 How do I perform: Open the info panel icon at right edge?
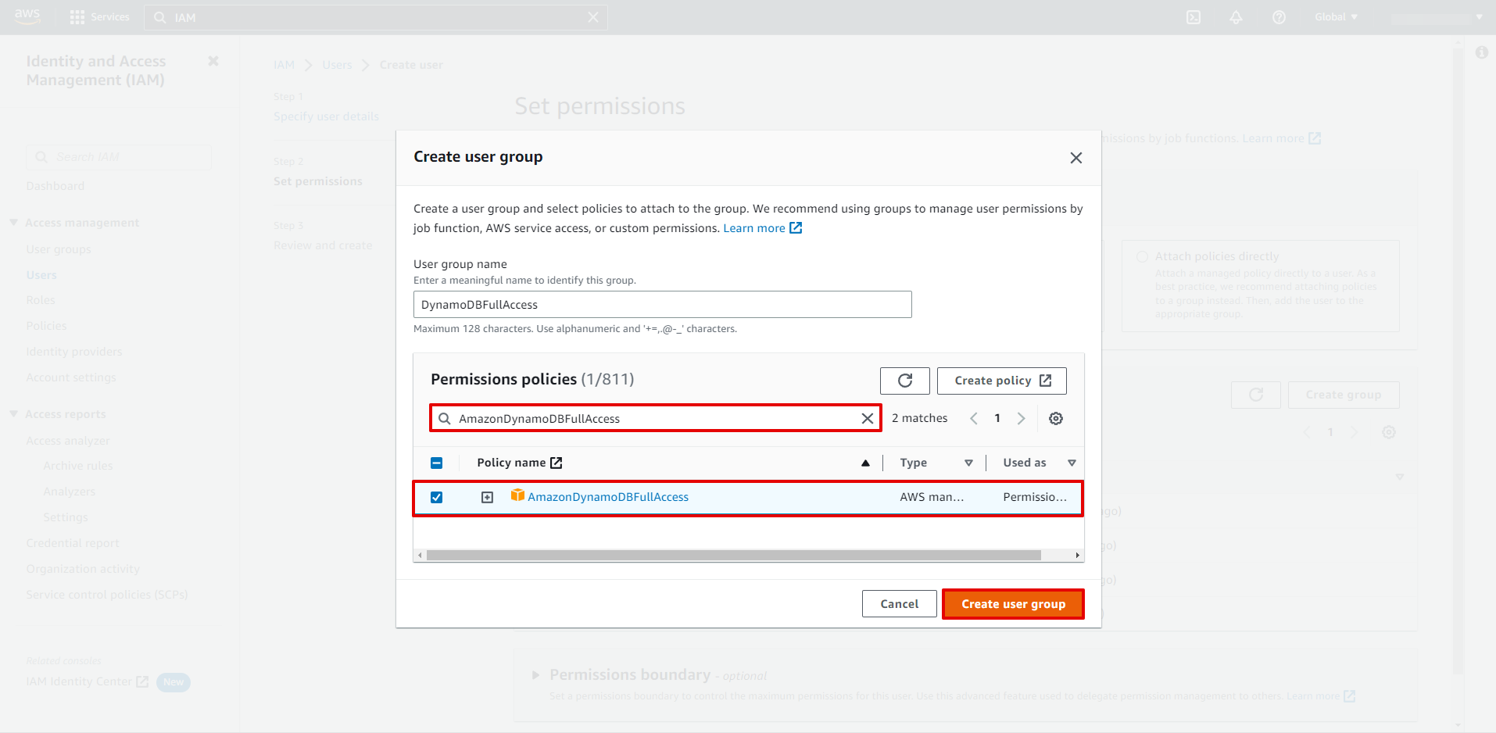pyautogui.click(x=1481, y=52)
